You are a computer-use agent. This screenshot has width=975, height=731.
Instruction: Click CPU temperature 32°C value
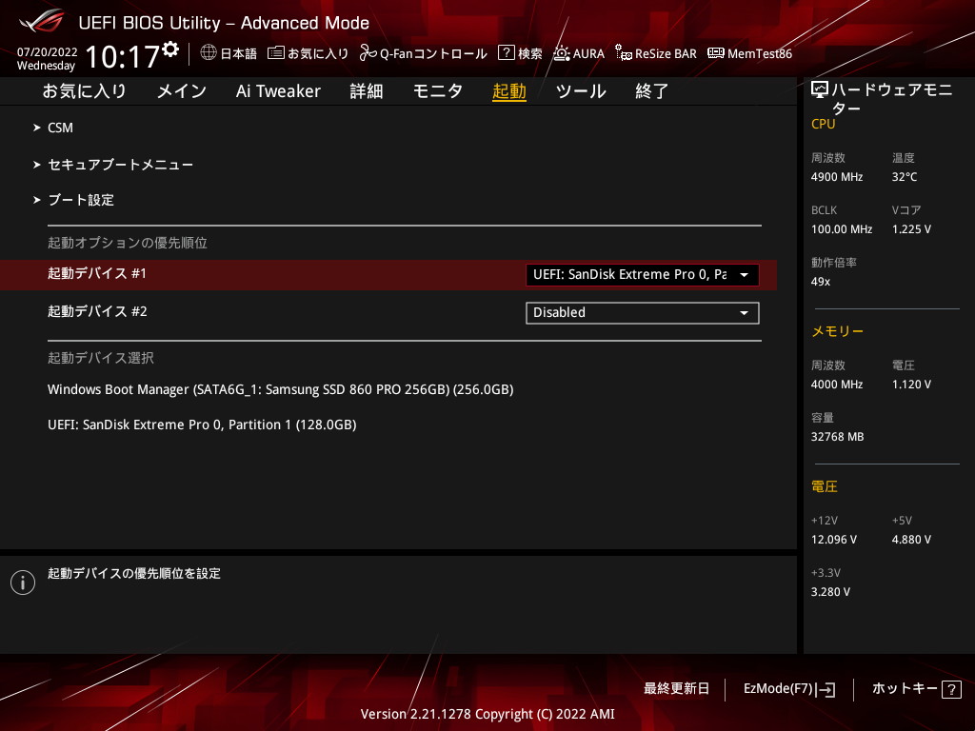click(905, 177)
